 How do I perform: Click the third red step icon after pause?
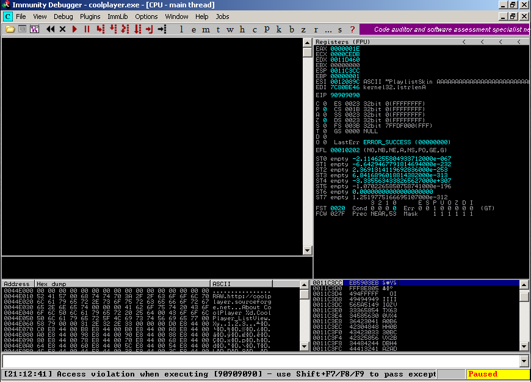pos(125,29)
